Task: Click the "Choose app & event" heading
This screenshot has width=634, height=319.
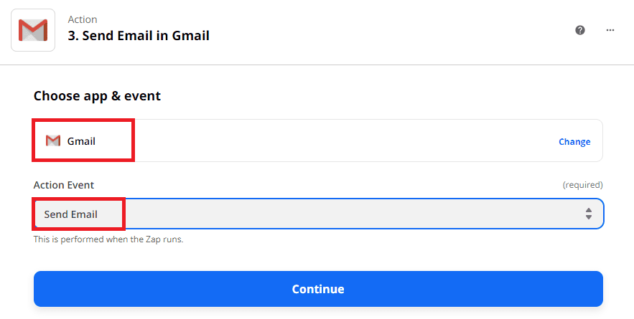Action: 97,96
